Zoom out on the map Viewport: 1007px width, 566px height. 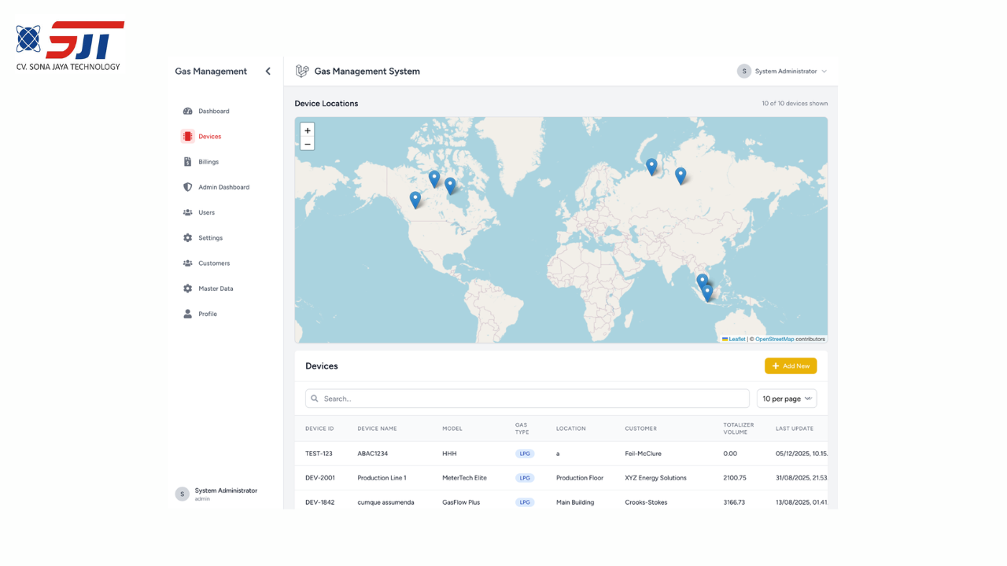coord(308,144)
